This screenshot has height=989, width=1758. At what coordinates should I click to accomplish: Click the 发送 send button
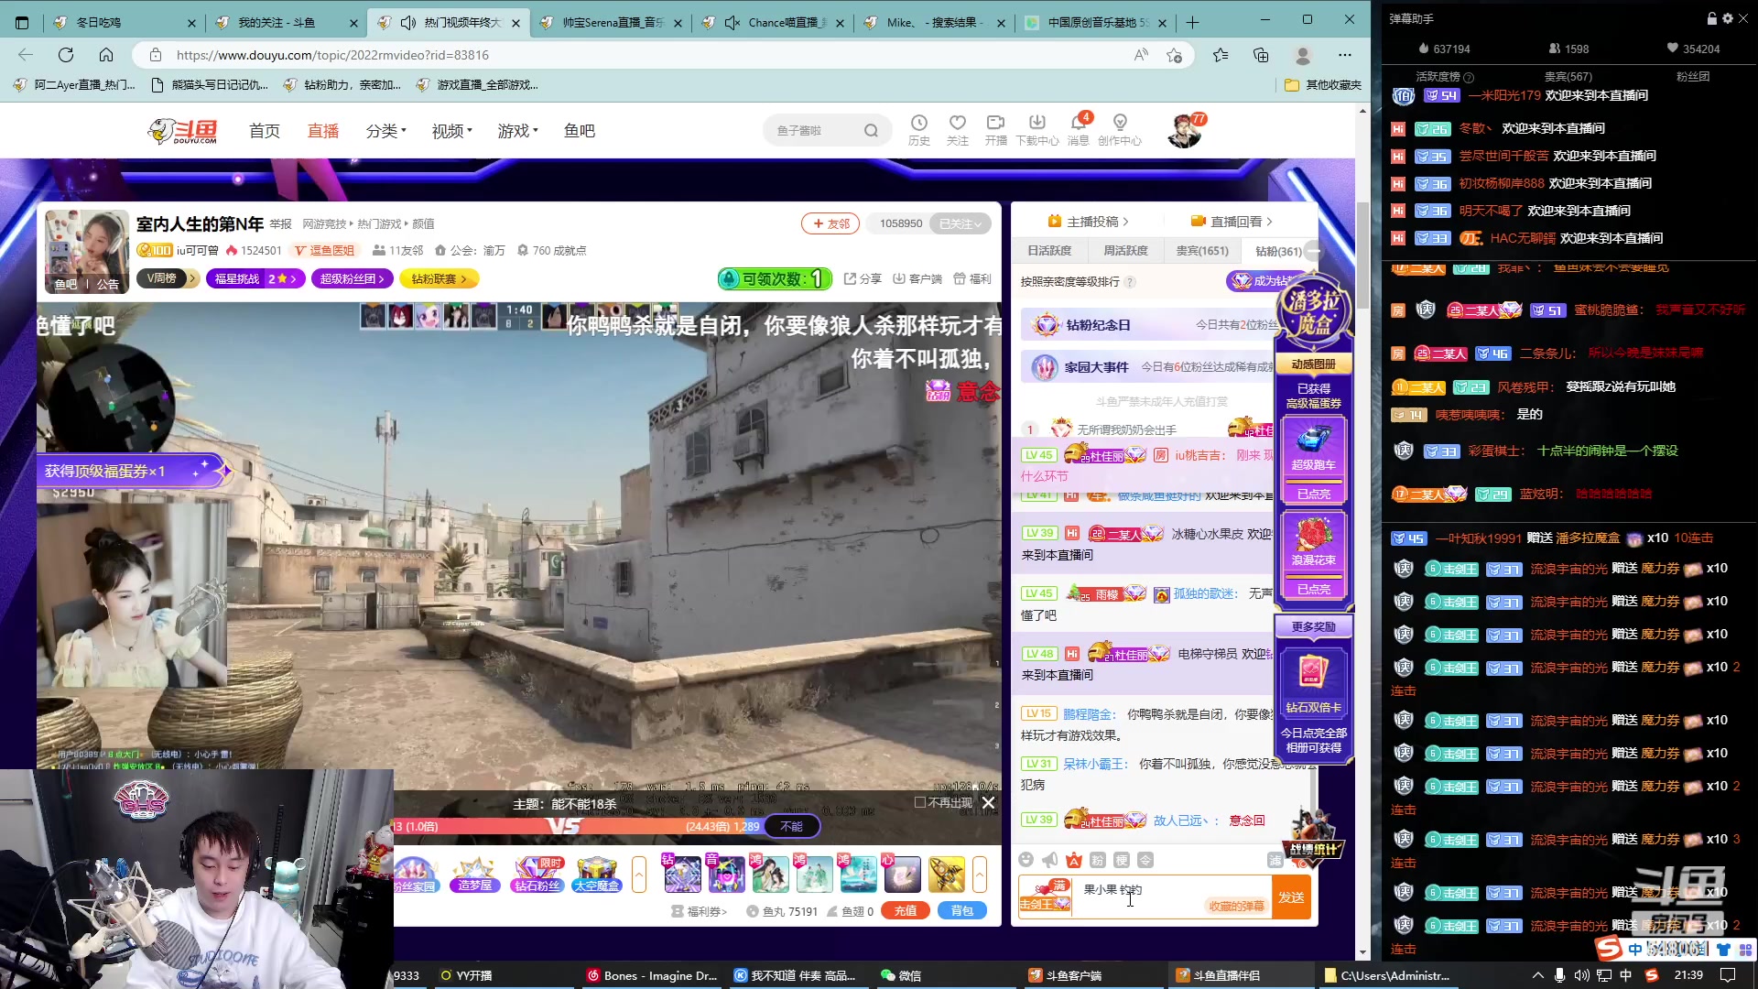(1291, 897)
